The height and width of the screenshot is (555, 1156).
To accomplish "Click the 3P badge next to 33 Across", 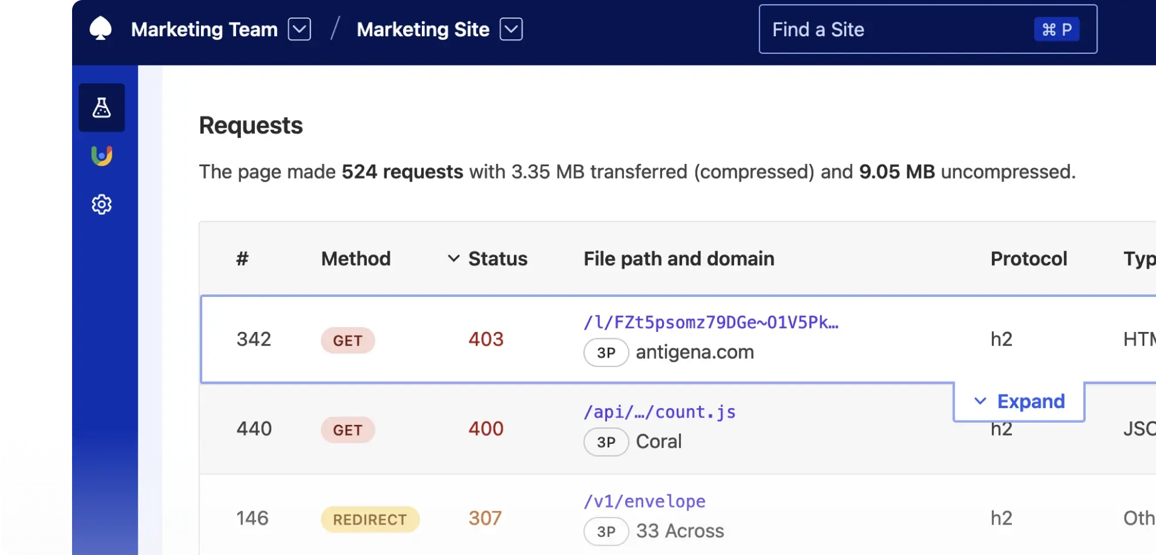I will point(606,531).
